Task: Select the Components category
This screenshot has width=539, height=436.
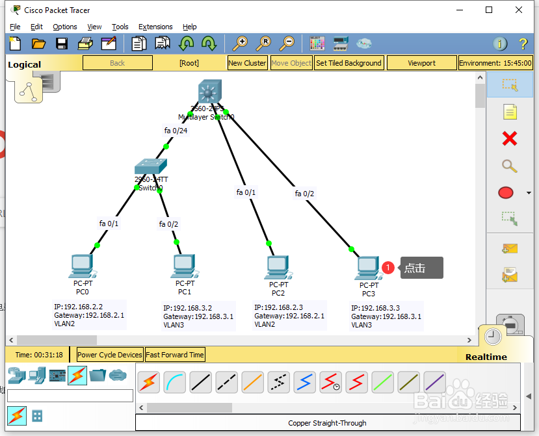Action: click(57, 376)
